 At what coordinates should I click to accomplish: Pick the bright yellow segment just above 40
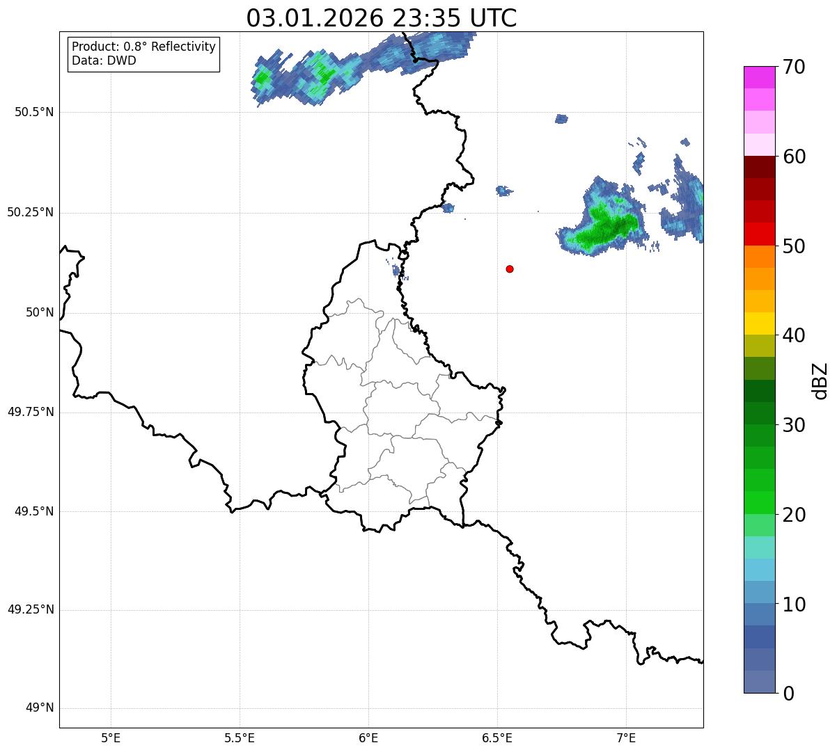[x=759, y=323]
